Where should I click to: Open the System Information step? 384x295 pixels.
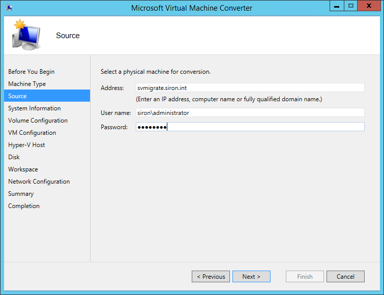point(34,108)
